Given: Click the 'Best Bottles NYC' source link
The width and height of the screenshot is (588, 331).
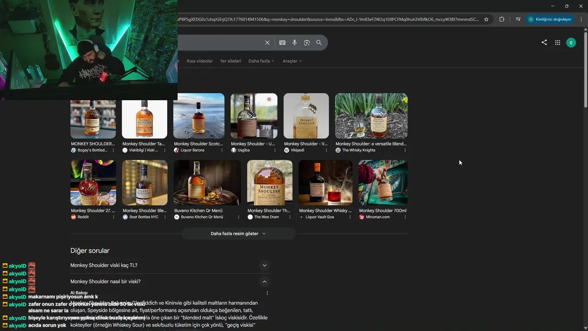Looking at the screenshot, I should pyautogui.click(x=144, y=217).
